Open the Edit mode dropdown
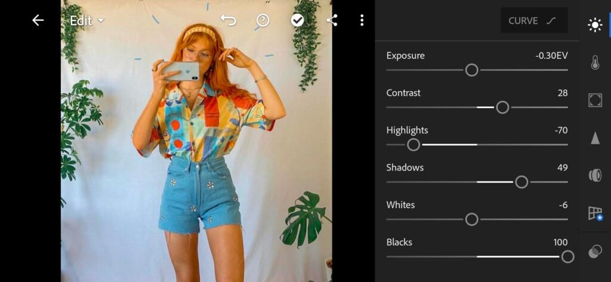 click(x=87, y=21)
